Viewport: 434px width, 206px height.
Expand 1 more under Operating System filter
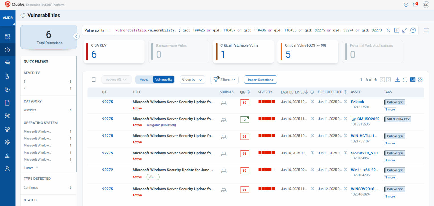point(29,168)
